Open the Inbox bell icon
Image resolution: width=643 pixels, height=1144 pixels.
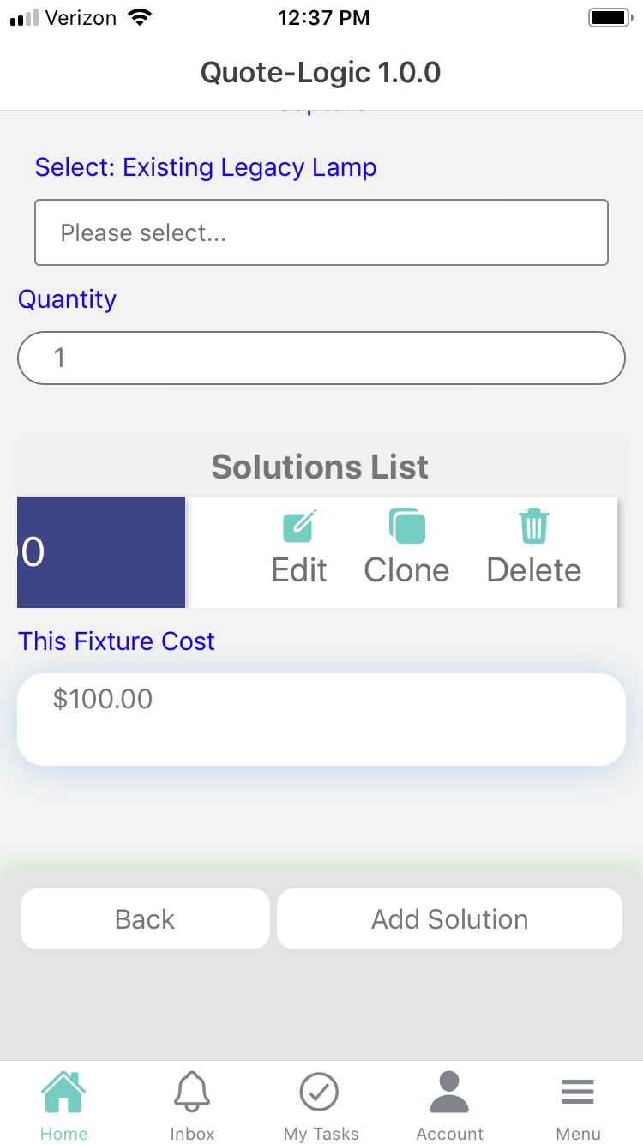pyautogui.click(x=192, y=1093)
